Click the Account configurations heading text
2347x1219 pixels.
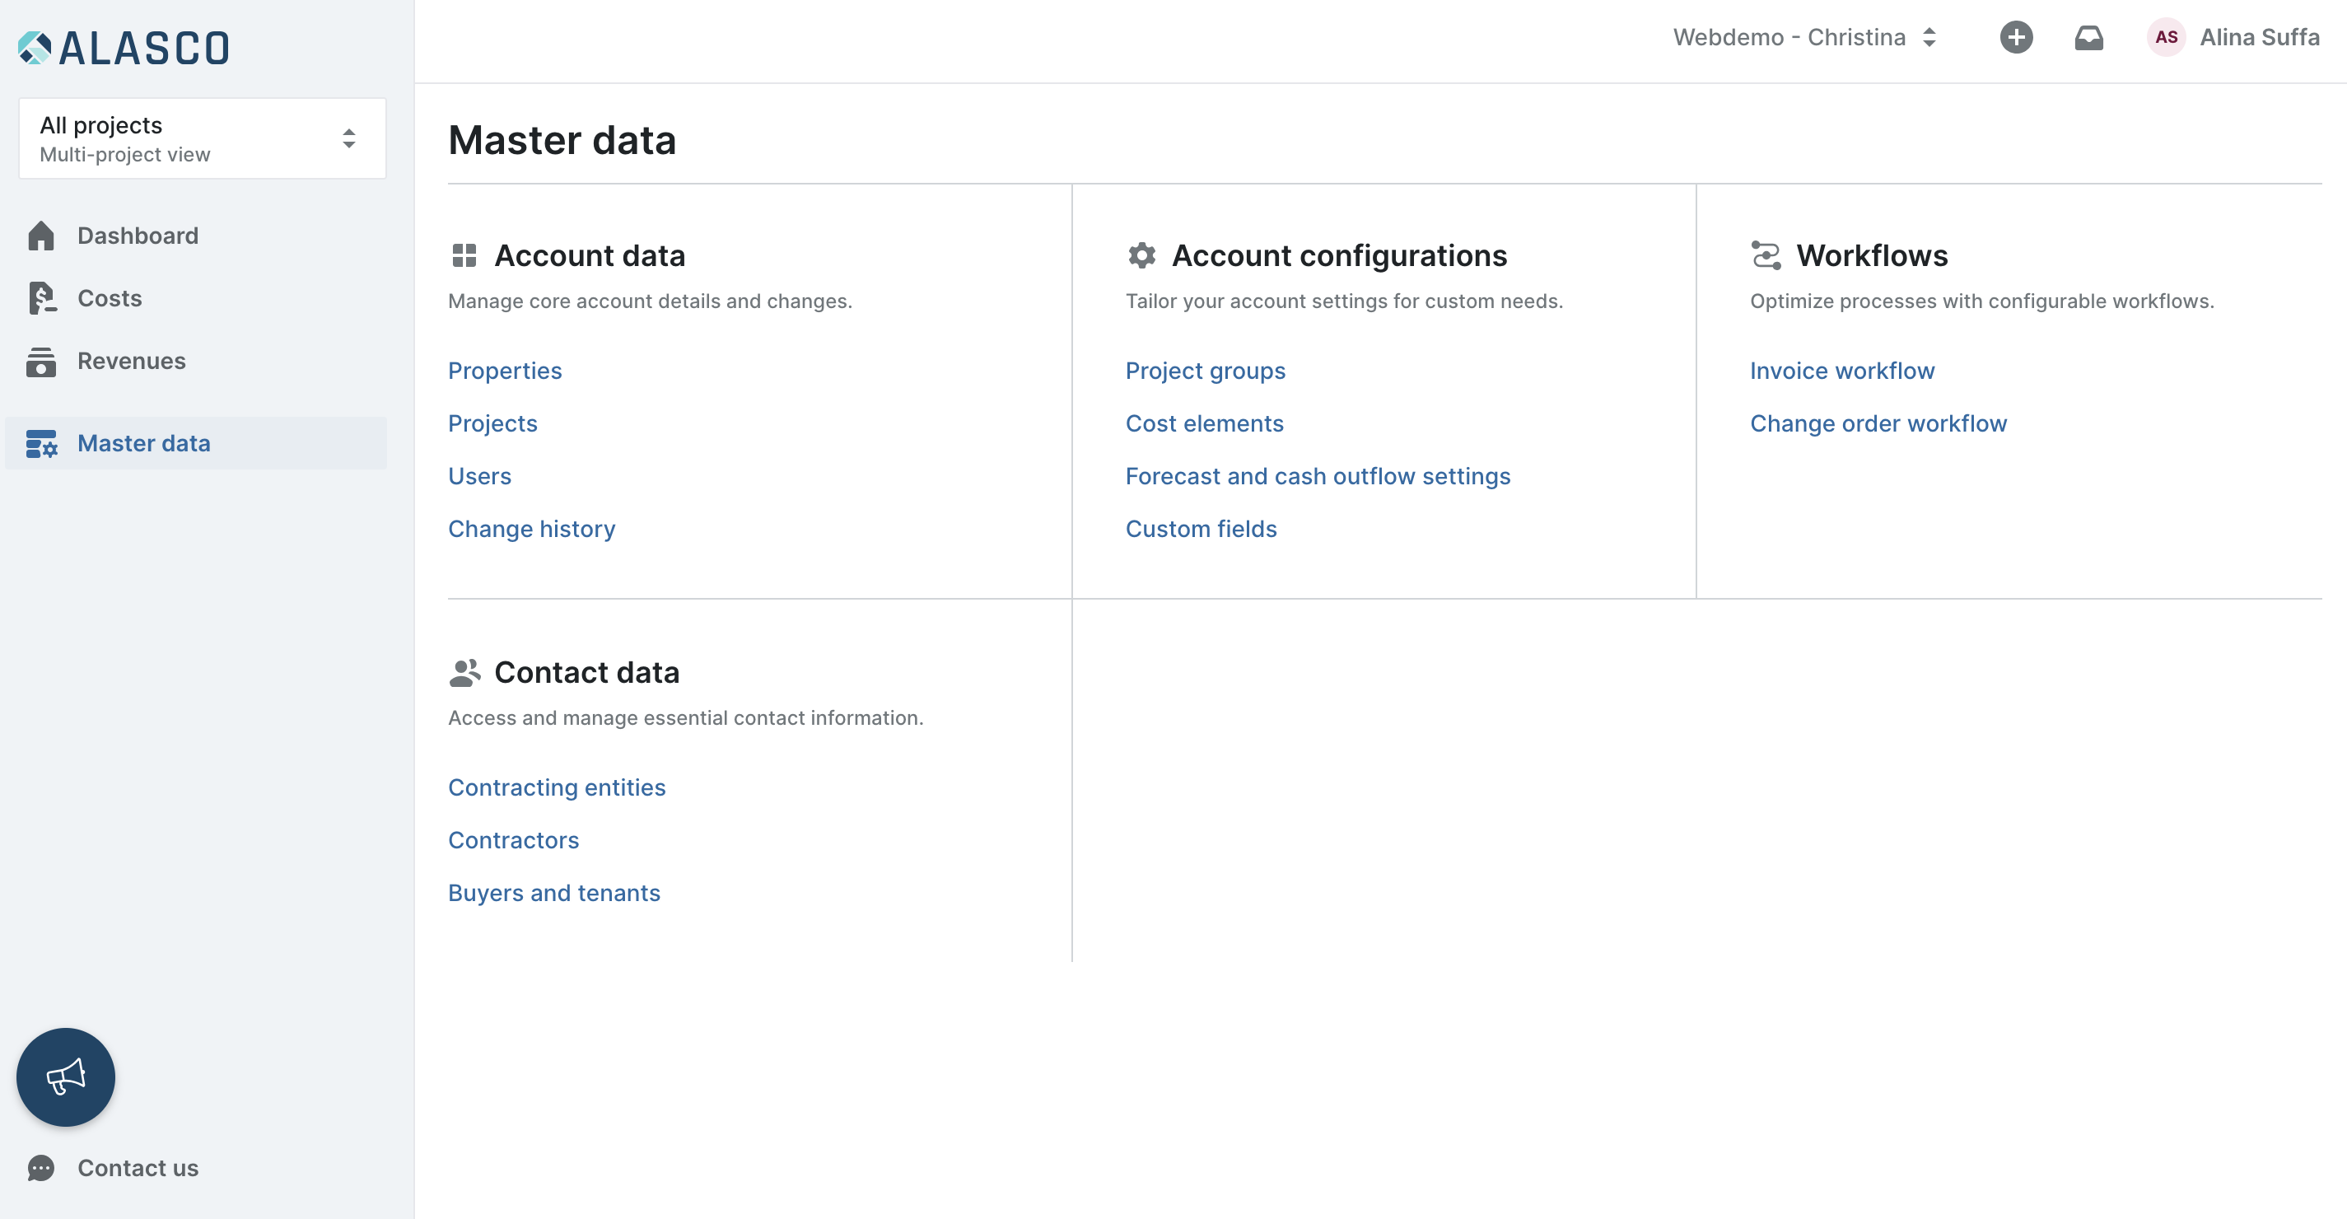(1339, 256)
